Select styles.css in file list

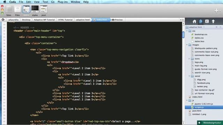[199, 38]
